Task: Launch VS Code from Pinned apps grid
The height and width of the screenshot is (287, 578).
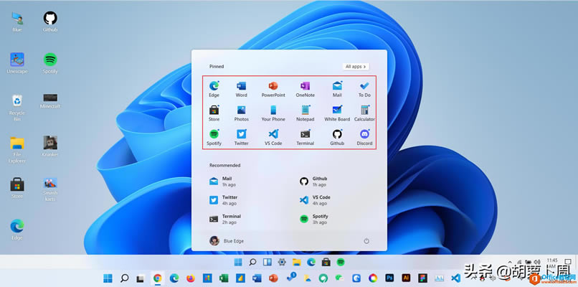Action: tap(273, 138)
